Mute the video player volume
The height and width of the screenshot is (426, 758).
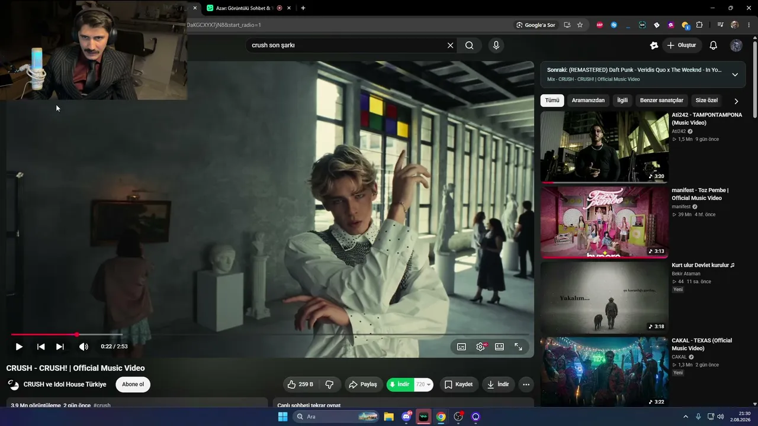83,347
